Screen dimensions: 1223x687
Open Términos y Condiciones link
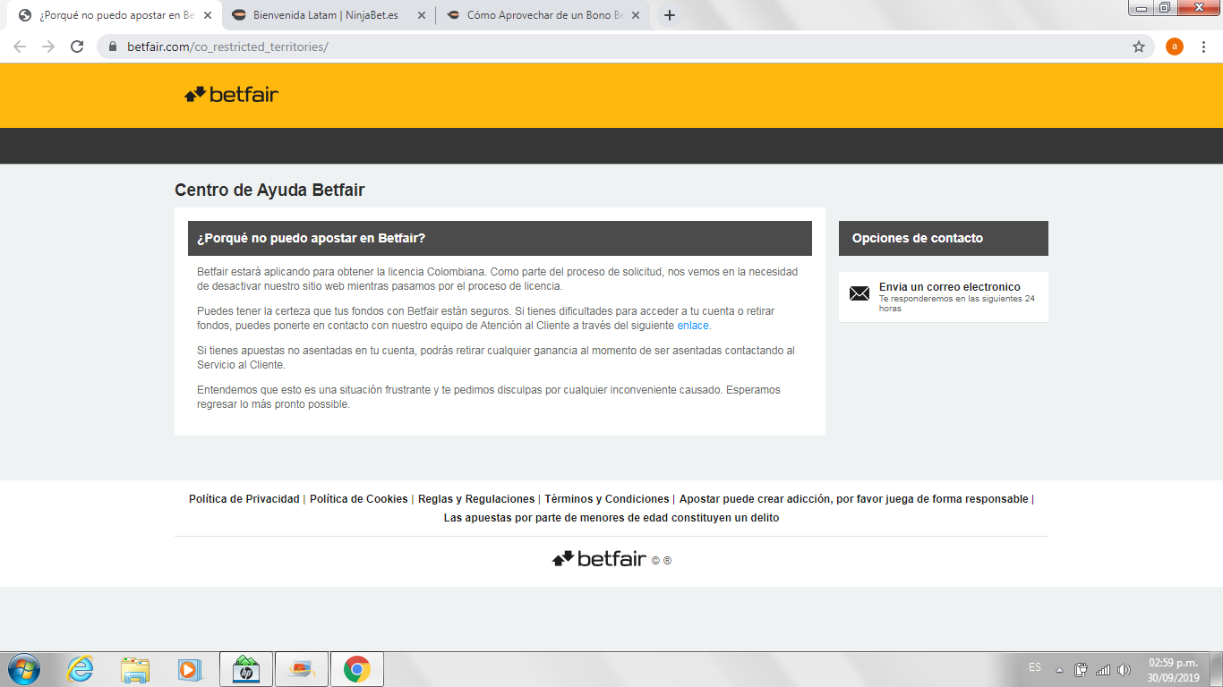pos(606,499)
